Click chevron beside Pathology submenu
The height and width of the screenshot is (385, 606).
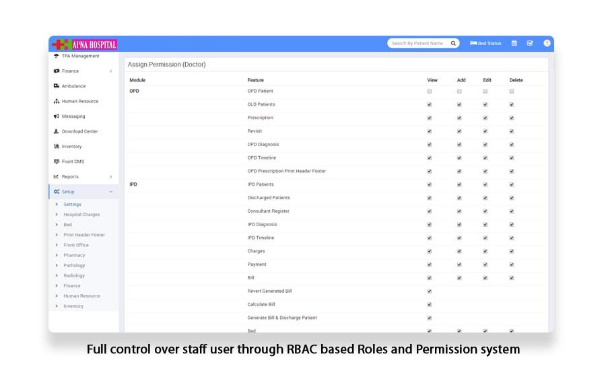(x=57, y=265)
